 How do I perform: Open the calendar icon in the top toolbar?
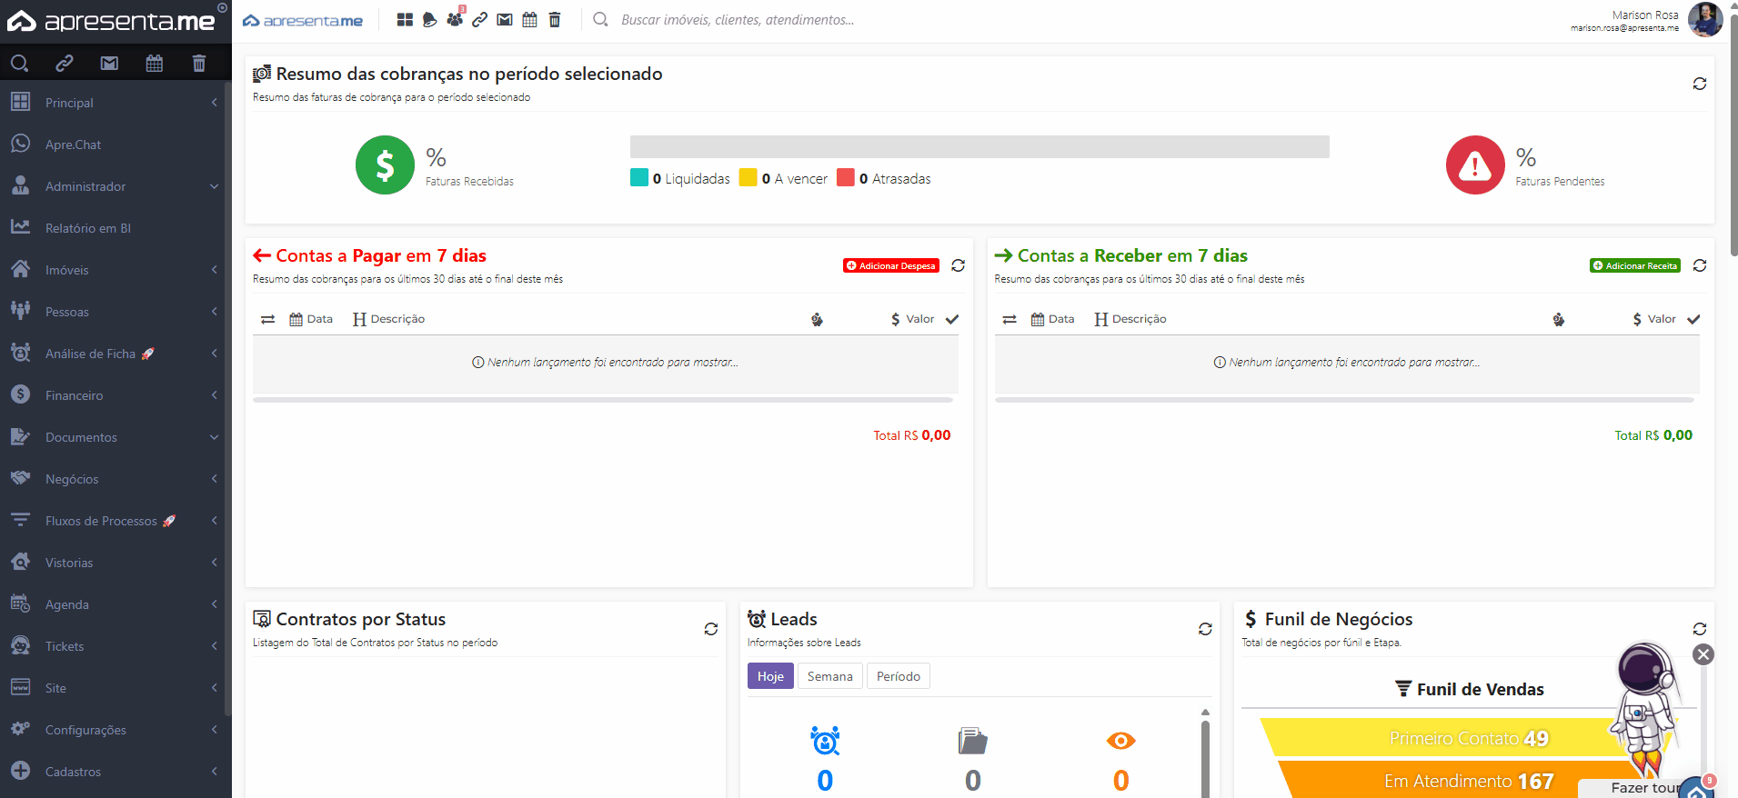pos(529,19)
